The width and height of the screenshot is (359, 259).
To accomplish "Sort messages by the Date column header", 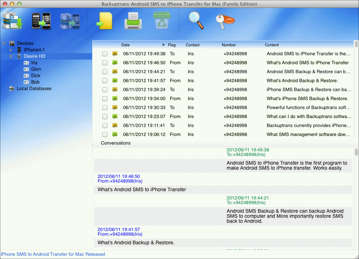I will 125,45.
